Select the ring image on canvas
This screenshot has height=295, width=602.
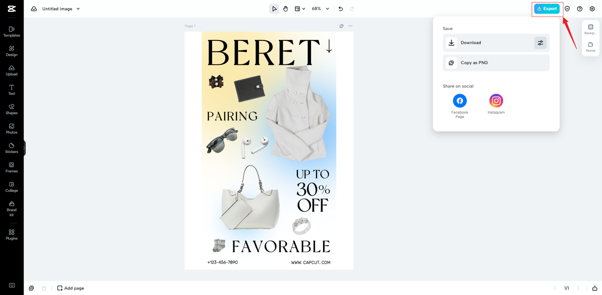[301, 226]
